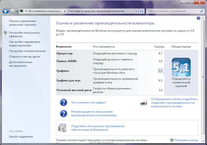The height and width of the screenshot is (145, 207).
Task: Click 'Операций вычисления в секунду' description
Action: click(x=115, y=53)
